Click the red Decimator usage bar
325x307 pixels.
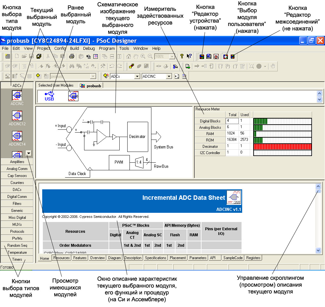tap(282, 147)
